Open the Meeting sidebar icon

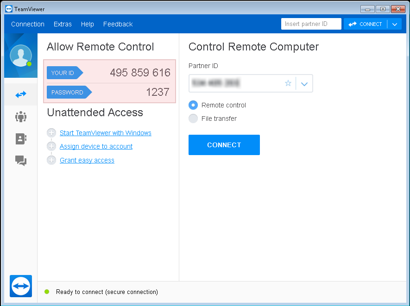pyautogui.click(x=21, y=117)
